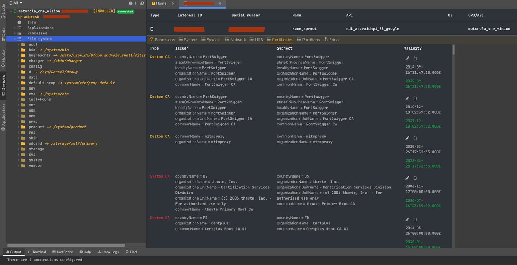517x265 pixels.
Task: Expand the acct folder
Action: point(19,44)
